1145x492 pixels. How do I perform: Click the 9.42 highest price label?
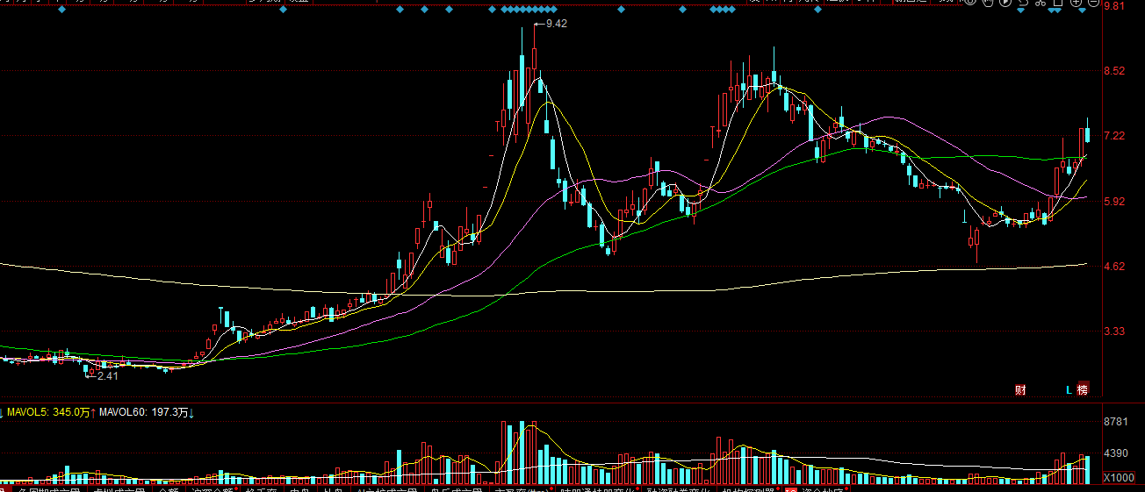557,24
